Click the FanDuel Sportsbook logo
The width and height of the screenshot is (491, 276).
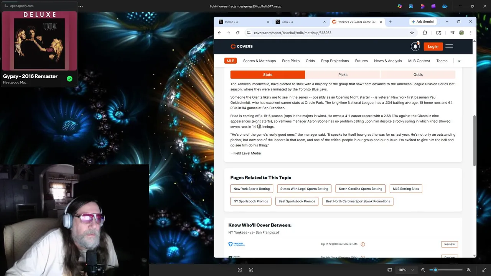236,244
